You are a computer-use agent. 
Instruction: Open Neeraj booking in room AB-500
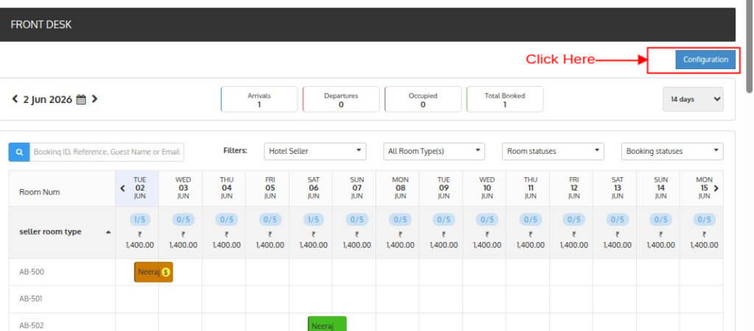point(153,272)
